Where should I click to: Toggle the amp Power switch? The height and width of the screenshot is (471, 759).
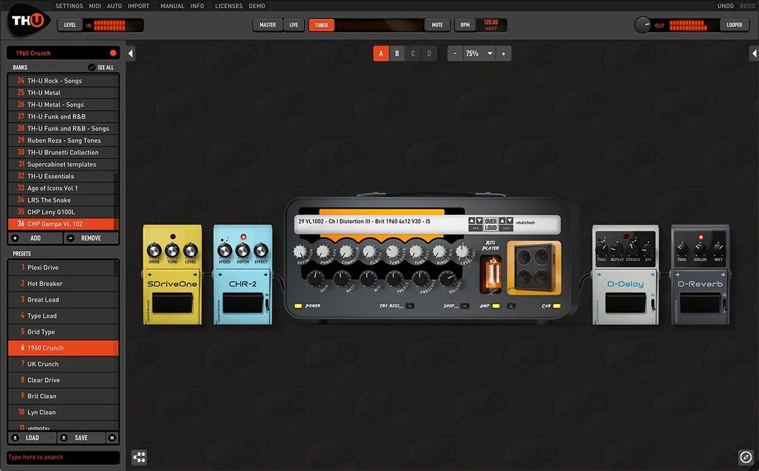(x=298, y=306)
